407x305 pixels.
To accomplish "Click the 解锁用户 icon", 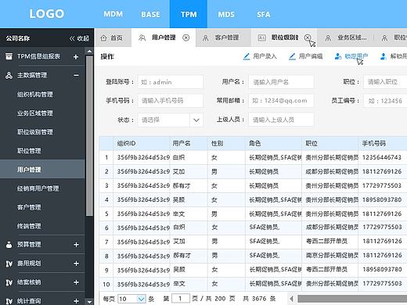I will pos(383,56).
